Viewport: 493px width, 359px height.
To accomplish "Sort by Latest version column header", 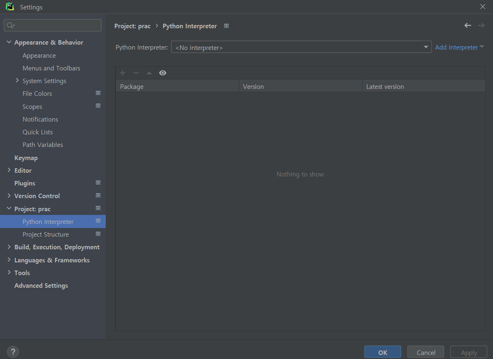I will (424, 86).
